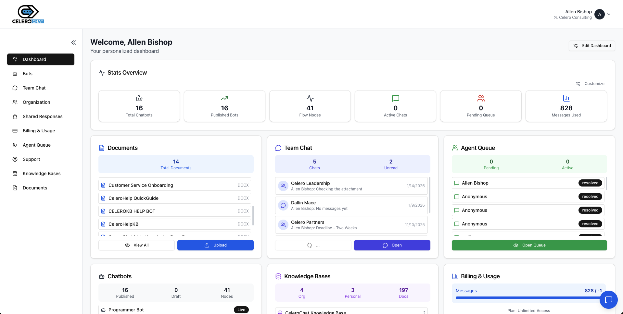This screenshot has height=314, width=623.
Task: Click the Allen Bishop avatar circle
Action: 600,14
